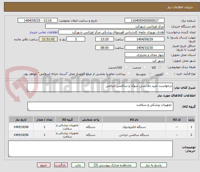Click need date 1404/10/06 in row 1
Image resolution: width=200 pixels, height=172 pixels.
(x=21, y=127)
